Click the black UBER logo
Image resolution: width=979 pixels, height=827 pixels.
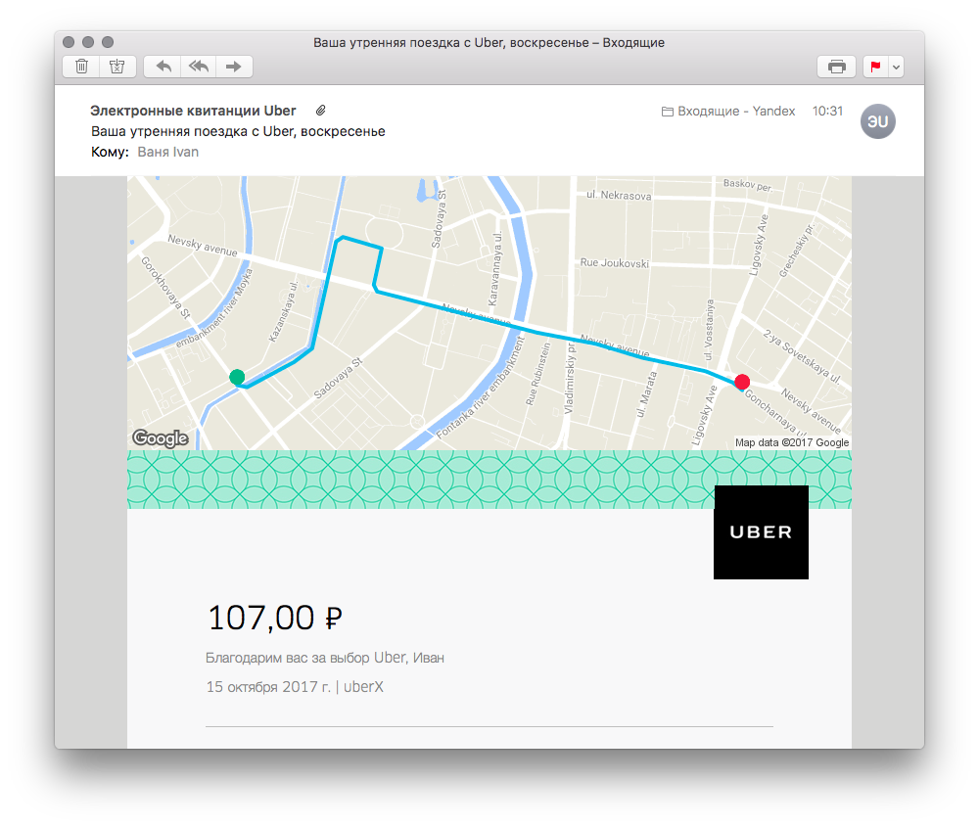[x=761, y=532]
